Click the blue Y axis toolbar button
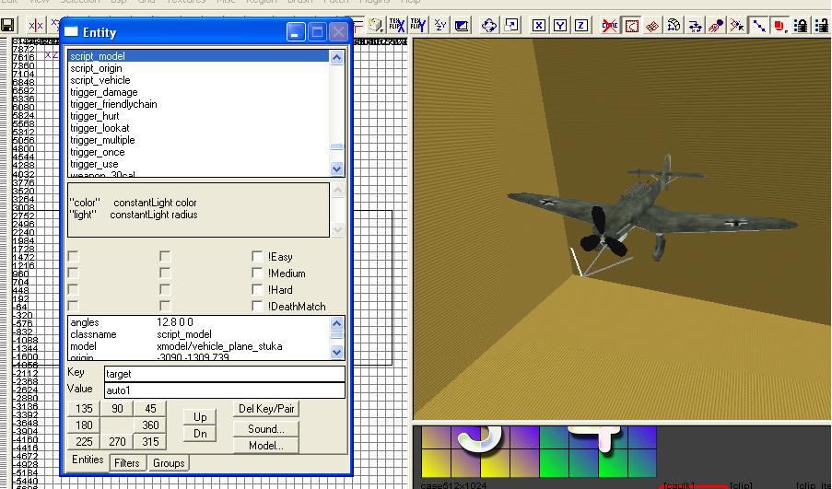Image resolution: width=832 pixels, height=489 pixels. (x=560, y=25)
